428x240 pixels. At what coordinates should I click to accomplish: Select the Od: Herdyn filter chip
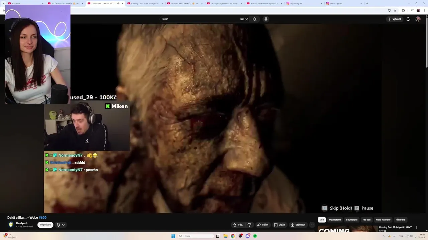[335, 220]
